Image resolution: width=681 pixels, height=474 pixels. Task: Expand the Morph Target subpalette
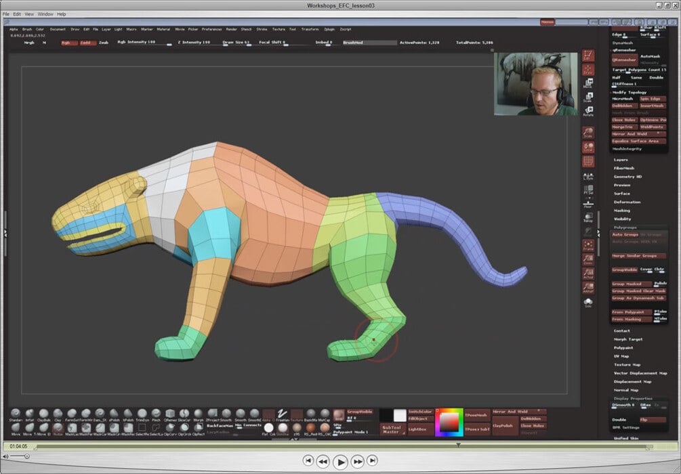[628, 339]
